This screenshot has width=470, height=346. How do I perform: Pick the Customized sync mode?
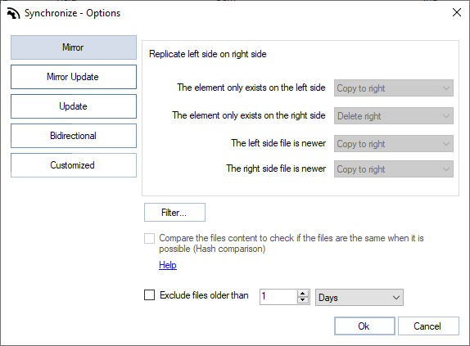[x=74, y=165]
